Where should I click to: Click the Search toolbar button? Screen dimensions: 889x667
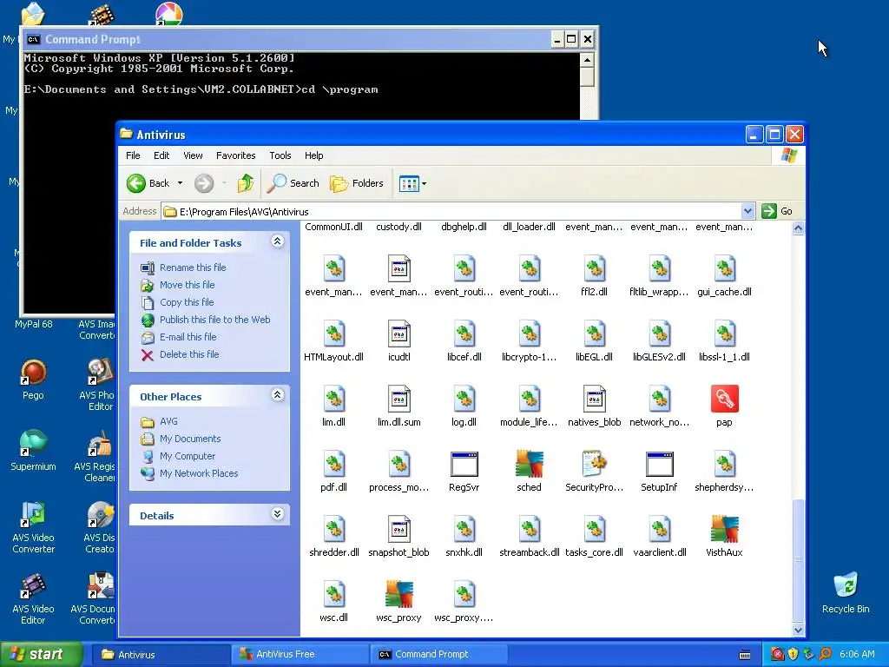tap(293, 183)
